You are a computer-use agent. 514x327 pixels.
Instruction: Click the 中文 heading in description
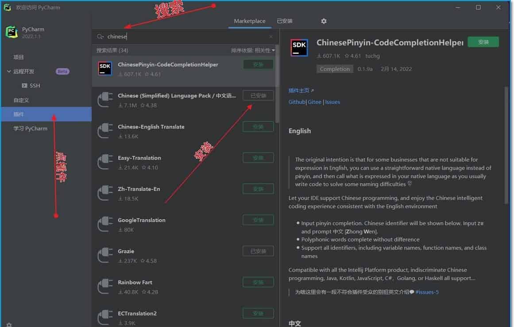coord(295,323)
